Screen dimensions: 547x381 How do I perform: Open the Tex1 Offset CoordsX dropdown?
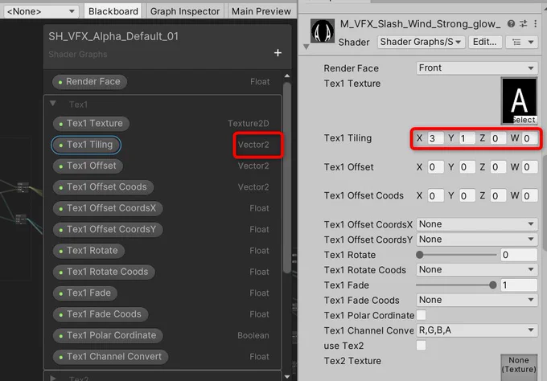(476, 224)
